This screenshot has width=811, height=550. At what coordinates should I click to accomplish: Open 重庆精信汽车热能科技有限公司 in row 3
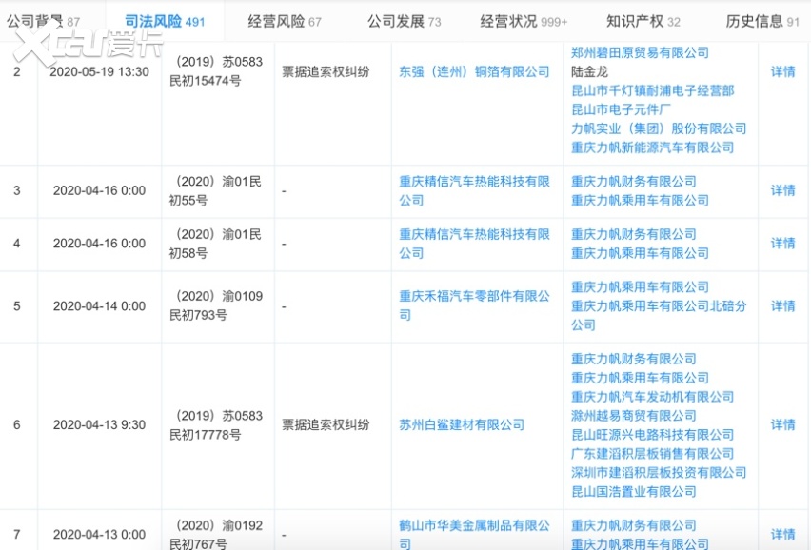click(474, 190)
